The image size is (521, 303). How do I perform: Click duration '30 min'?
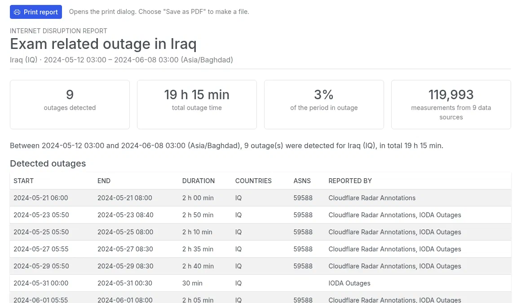192,283
